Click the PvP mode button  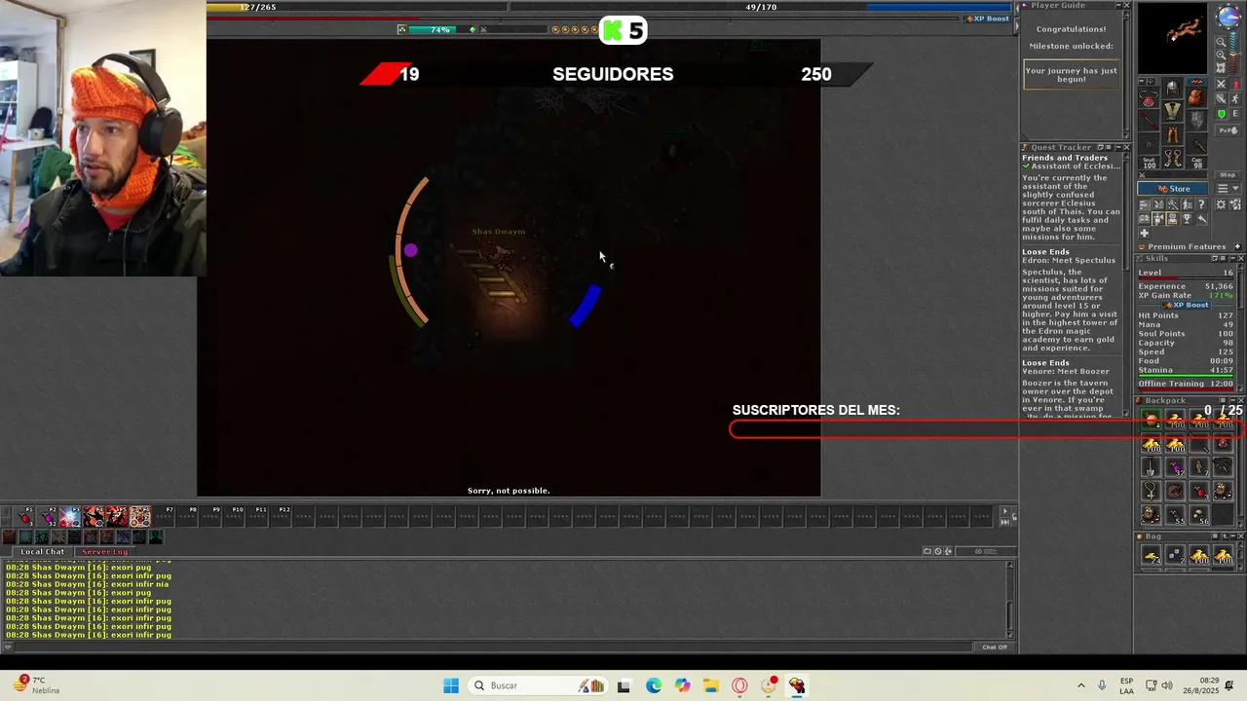[1228, 130]
